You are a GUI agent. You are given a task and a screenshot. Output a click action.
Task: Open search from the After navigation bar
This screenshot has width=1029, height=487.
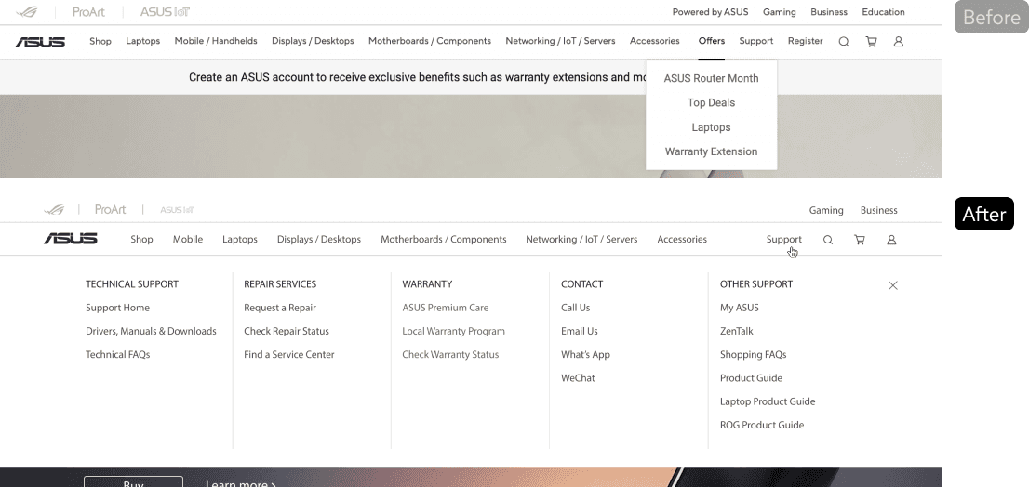pos(828,240)
